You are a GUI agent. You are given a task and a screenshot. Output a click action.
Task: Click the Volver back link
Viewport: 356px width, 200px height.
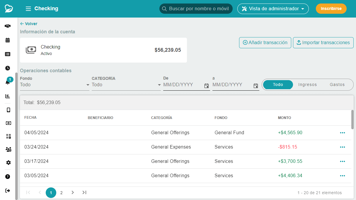pyautogui.click(x=29, y=24)
